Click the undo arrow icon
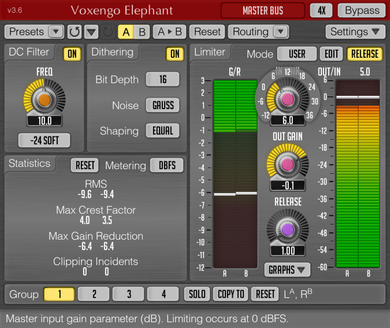The image size is (390, 328). point(75,32)
